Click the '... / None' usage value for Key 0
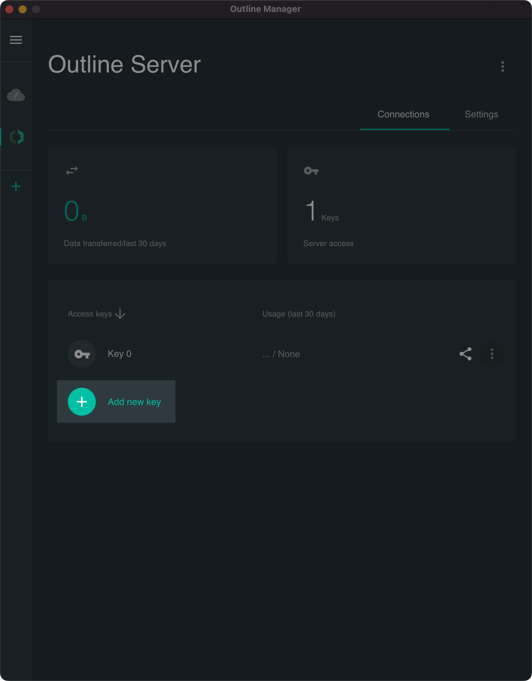This screenshot has width=532, height=681. point(281,354)
